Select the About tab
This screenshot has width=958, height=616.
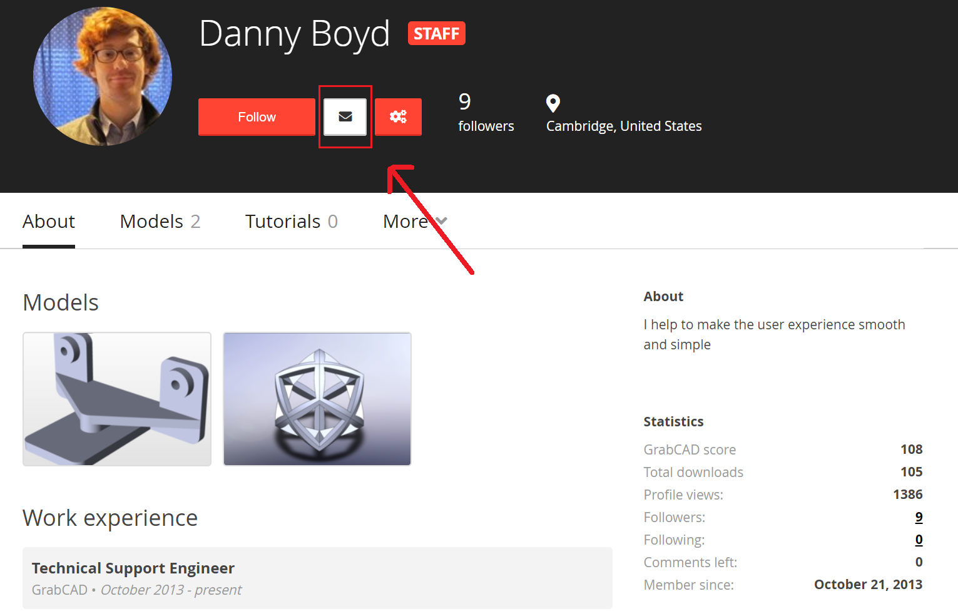[x=49, y=222]
